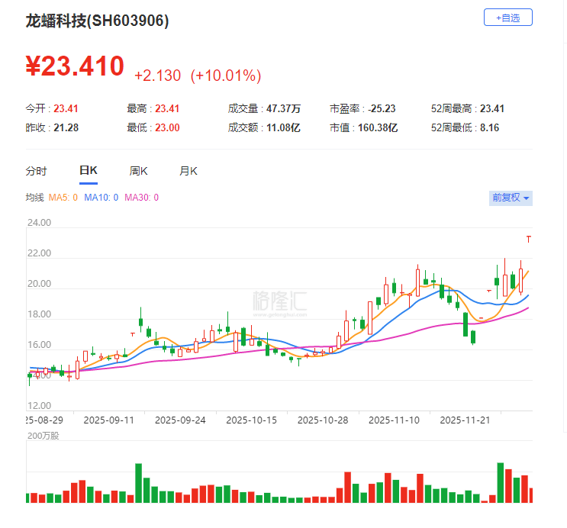Click the 52周最高 value 23.41
Viewport: 567px width, 528px height.
tap(492, 108)
